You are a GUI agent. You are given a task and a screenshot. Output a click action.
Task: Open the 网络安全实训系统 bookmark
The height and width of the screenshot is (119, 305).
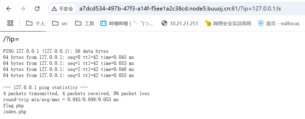tap(228, 23)
